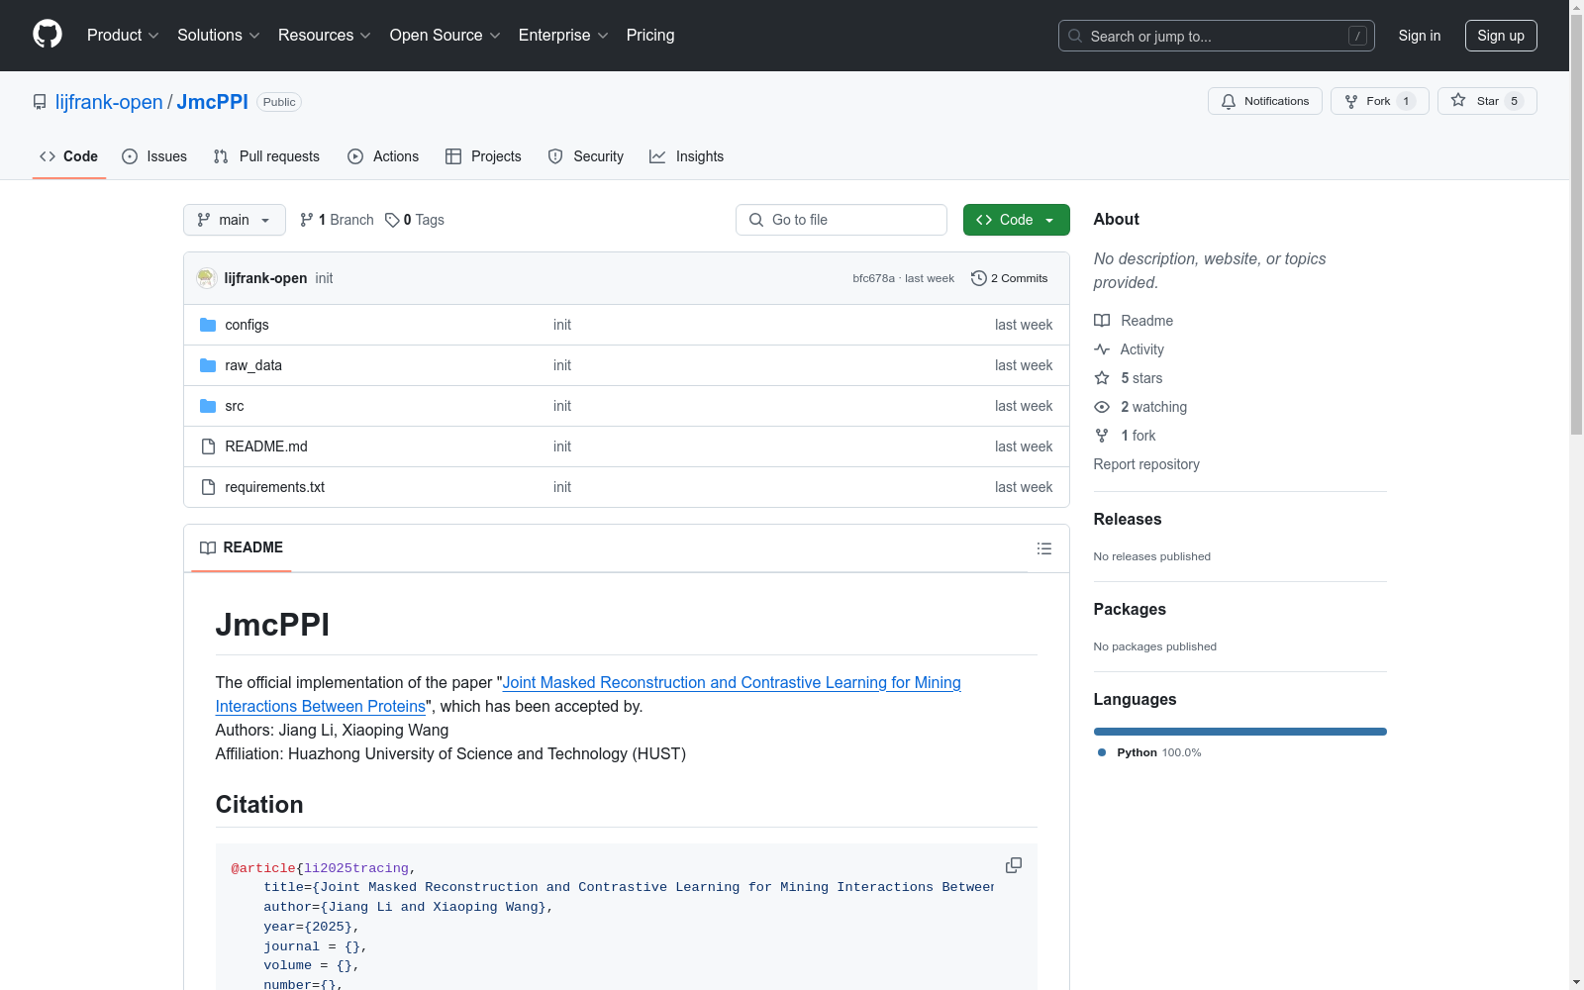Image resolution: width=1584 pixels, height=990 pixels.
Task: Click the Python 100.0% language entry
Action: (x=1149, y=752)
